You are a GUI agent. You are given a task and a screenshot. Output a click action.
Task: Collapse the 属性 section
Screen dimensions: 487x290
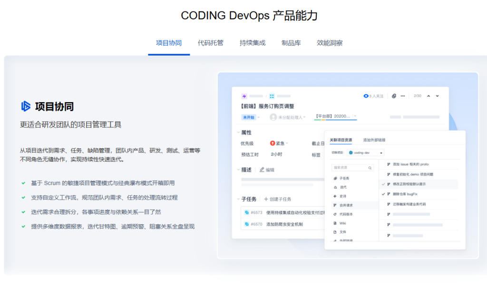pos(238,133)
